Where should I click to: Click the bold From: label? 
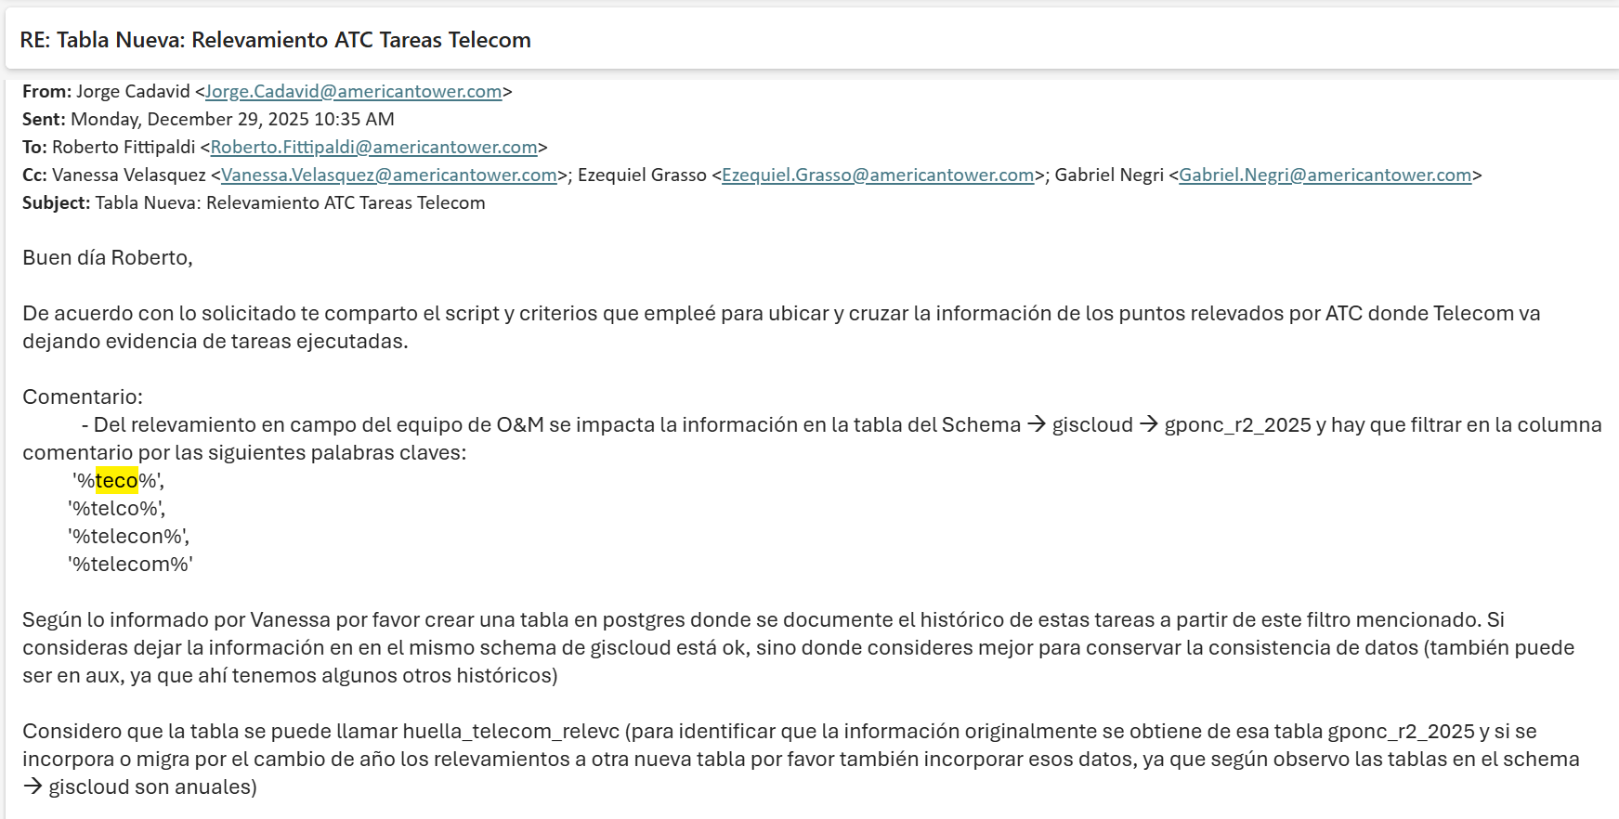pyautogui.click(x=46, y=92)
